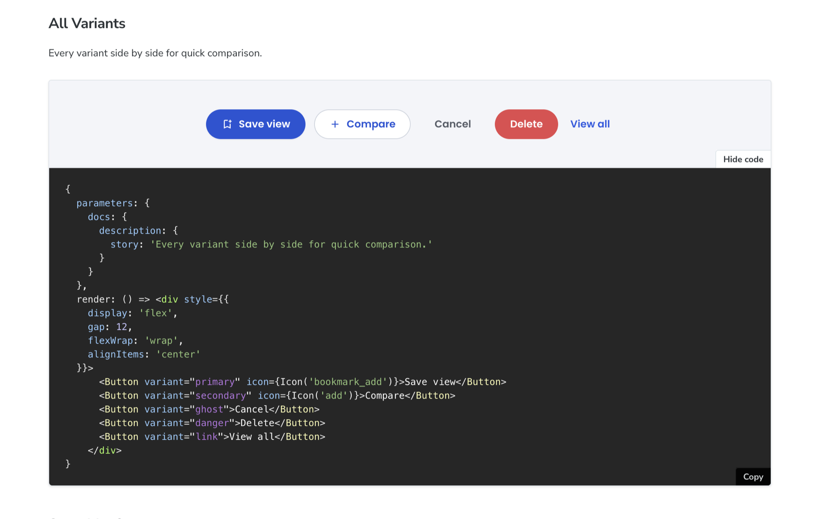The width and height of the screenshot is (817, 519).
Task: Click the Button variant="primary" code line
Action: [303, 382]
